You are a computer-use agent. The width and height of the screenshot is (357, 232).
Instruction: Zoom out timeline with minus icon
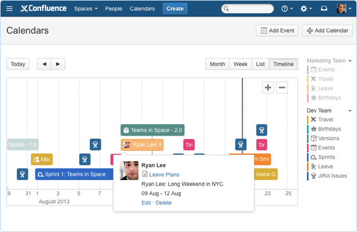[282, 87]
